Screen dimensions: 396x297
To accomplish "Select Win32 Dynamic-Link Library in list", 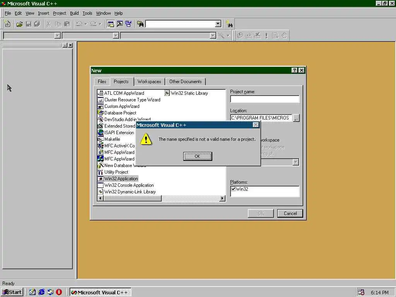I will tap(130, 192).
